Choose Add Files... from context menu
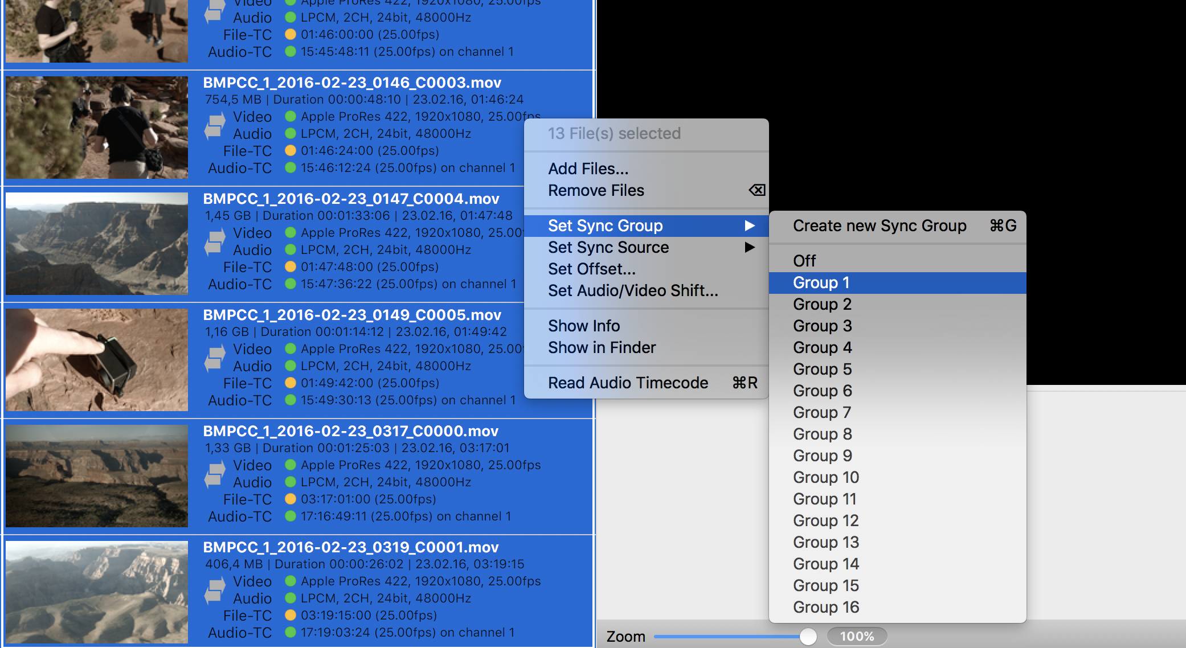 click(x=588, y=169)
